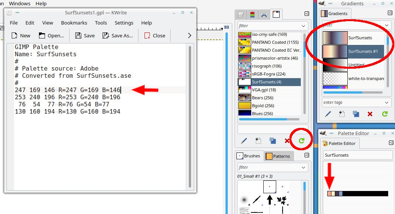This screenshot has width=395, height=214.
Task: Switch to the Patterns tab
Action: [x=278, y=156]
